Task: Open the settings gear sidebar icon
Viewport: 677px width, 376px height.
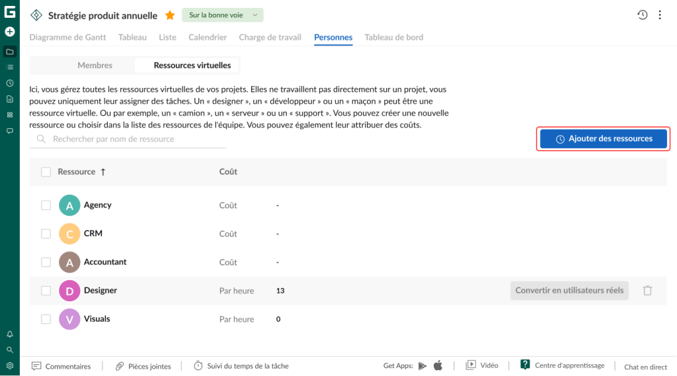Action: (9, 365)
